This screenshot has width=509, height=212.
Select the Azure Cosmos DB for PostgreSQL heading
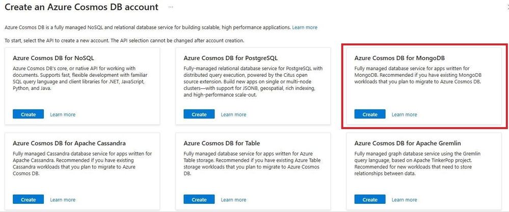point(230,58)
